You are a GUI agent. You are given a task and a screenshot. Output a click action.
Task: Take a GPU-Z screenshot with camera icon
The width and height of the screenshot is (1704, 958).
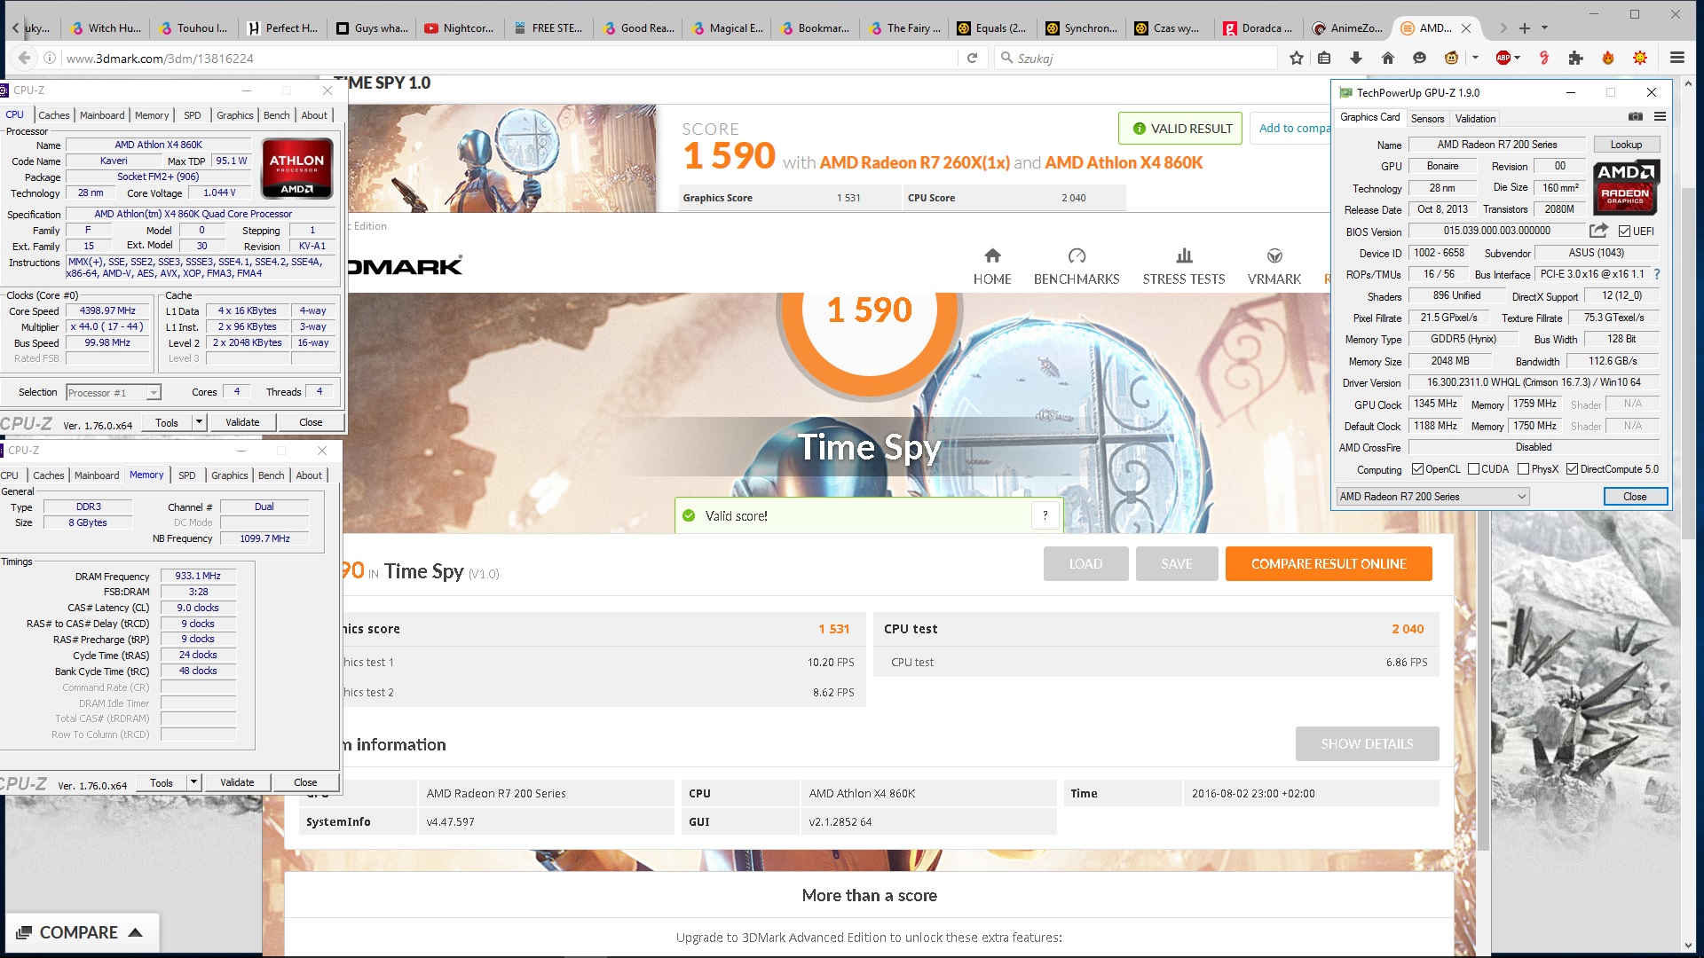click(1635, 117)
